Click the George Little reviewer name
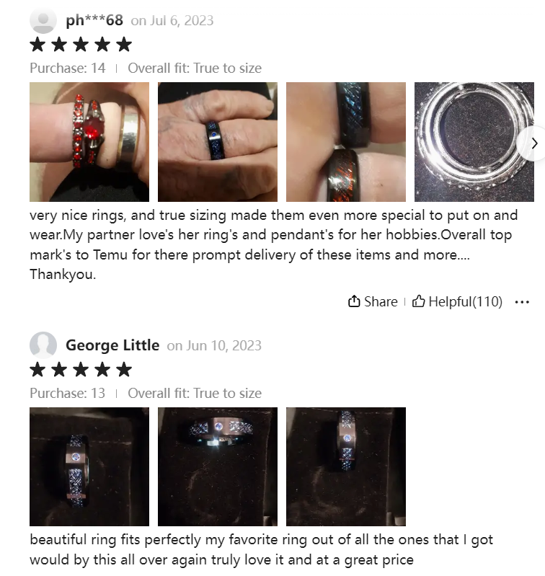Image resolution: width=545 pixels, height=576 pixels. (x=112, y=345)
